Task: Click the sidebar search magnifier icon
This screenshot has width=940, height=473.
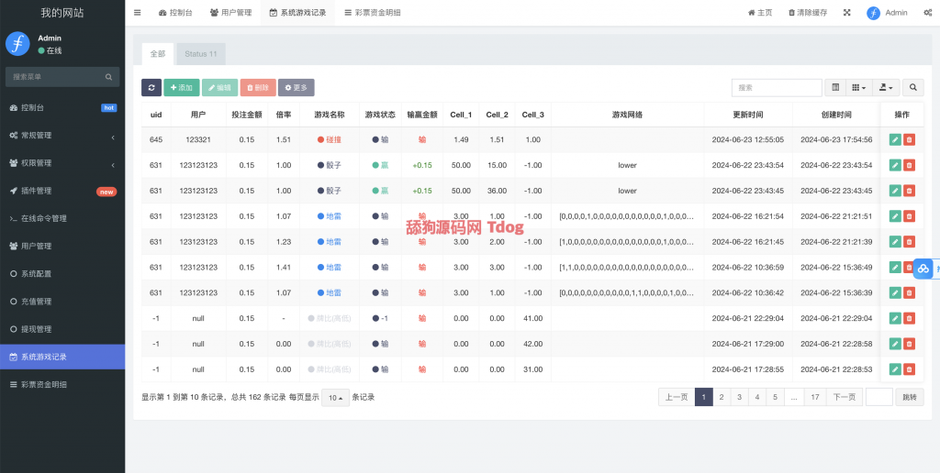Action: coord(108,77)
